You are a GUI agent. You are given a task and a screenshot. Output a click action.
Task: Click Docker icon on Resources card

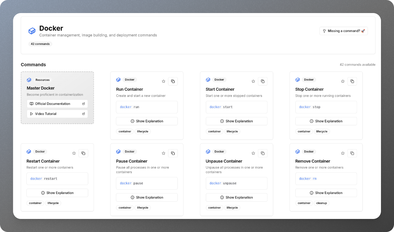29,80
